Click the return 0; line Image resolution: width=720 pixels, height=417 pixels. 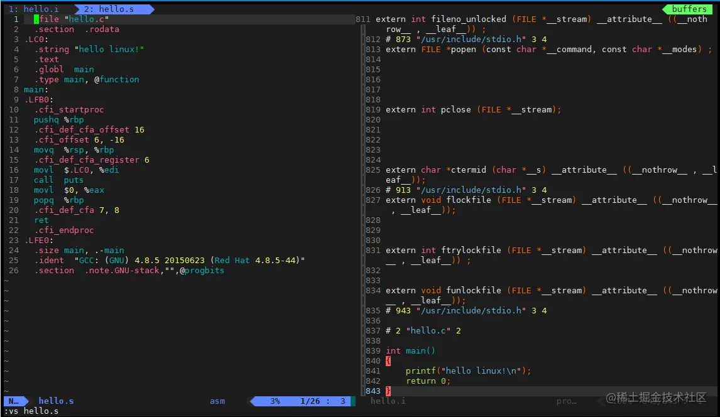[x=428, y=382]
